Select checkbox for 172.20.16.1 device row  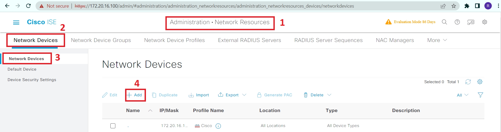tap(113, 126)
